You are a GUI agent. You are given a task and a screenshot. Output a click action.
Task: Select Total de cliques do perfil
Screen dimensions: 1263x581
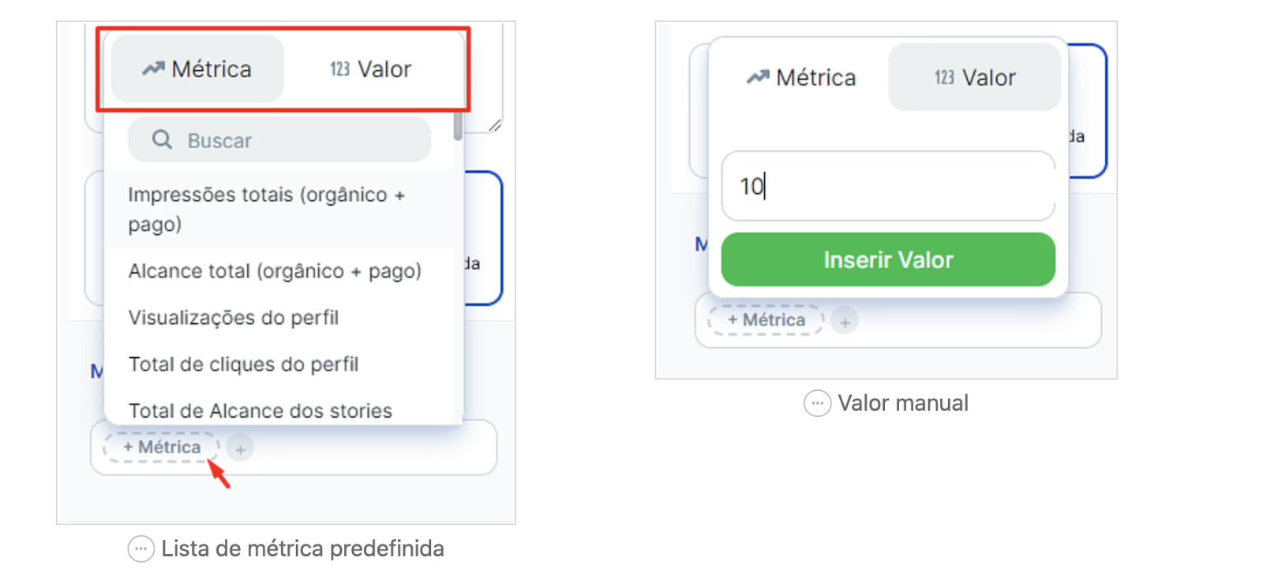click(x=279, y=364)
